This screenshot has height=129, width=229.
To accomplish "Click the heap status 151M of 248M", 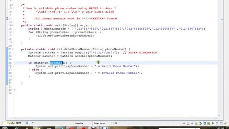I will tap(14, 123).
